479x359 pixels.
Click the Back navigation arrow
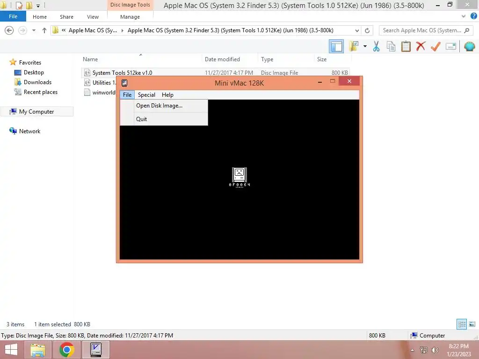pos(9,30)
